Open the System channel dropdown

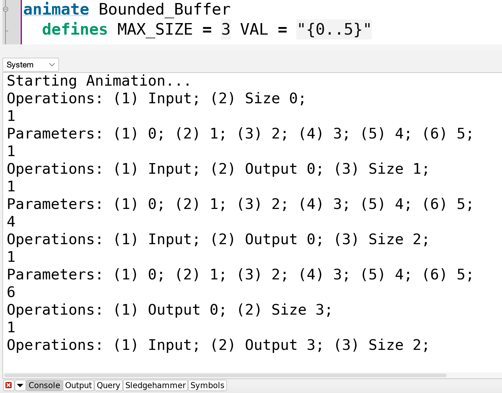tap(31, 65)
